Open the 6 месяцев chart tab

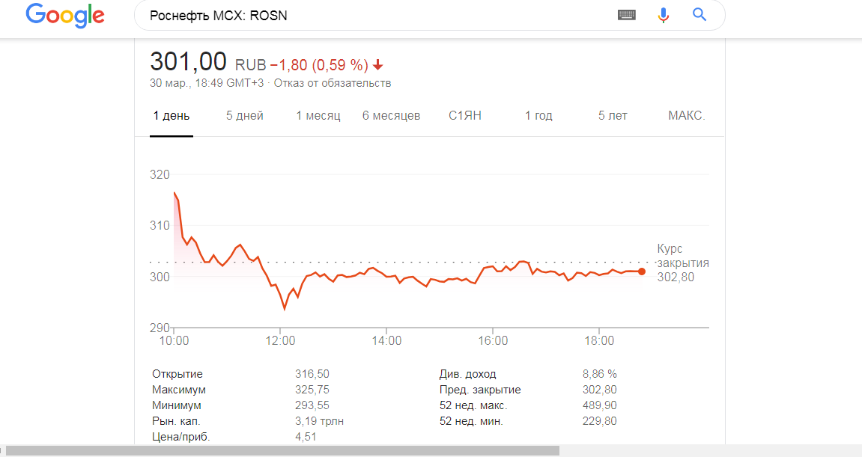(392, 116)
